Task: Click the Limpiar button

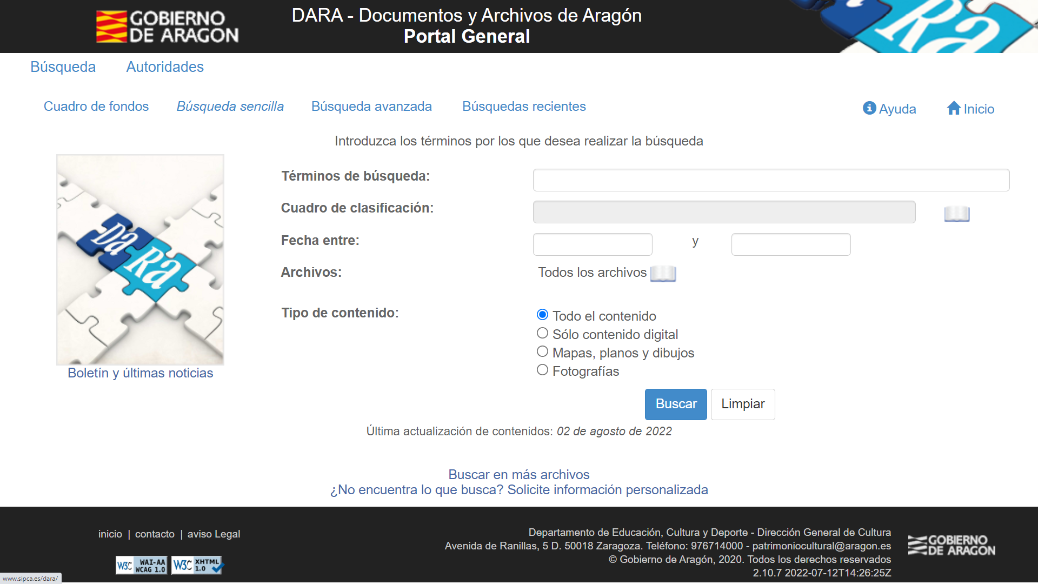Action: (x=743, y=404)
